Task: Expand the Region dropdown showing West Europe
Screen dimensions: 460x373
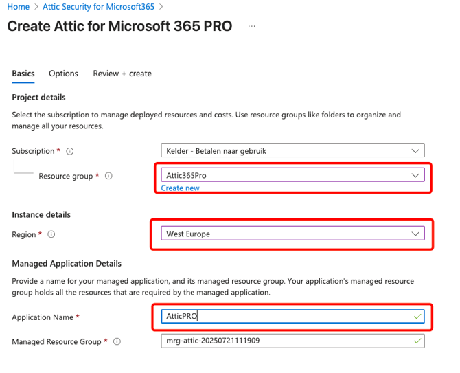Action: [292, 234]
